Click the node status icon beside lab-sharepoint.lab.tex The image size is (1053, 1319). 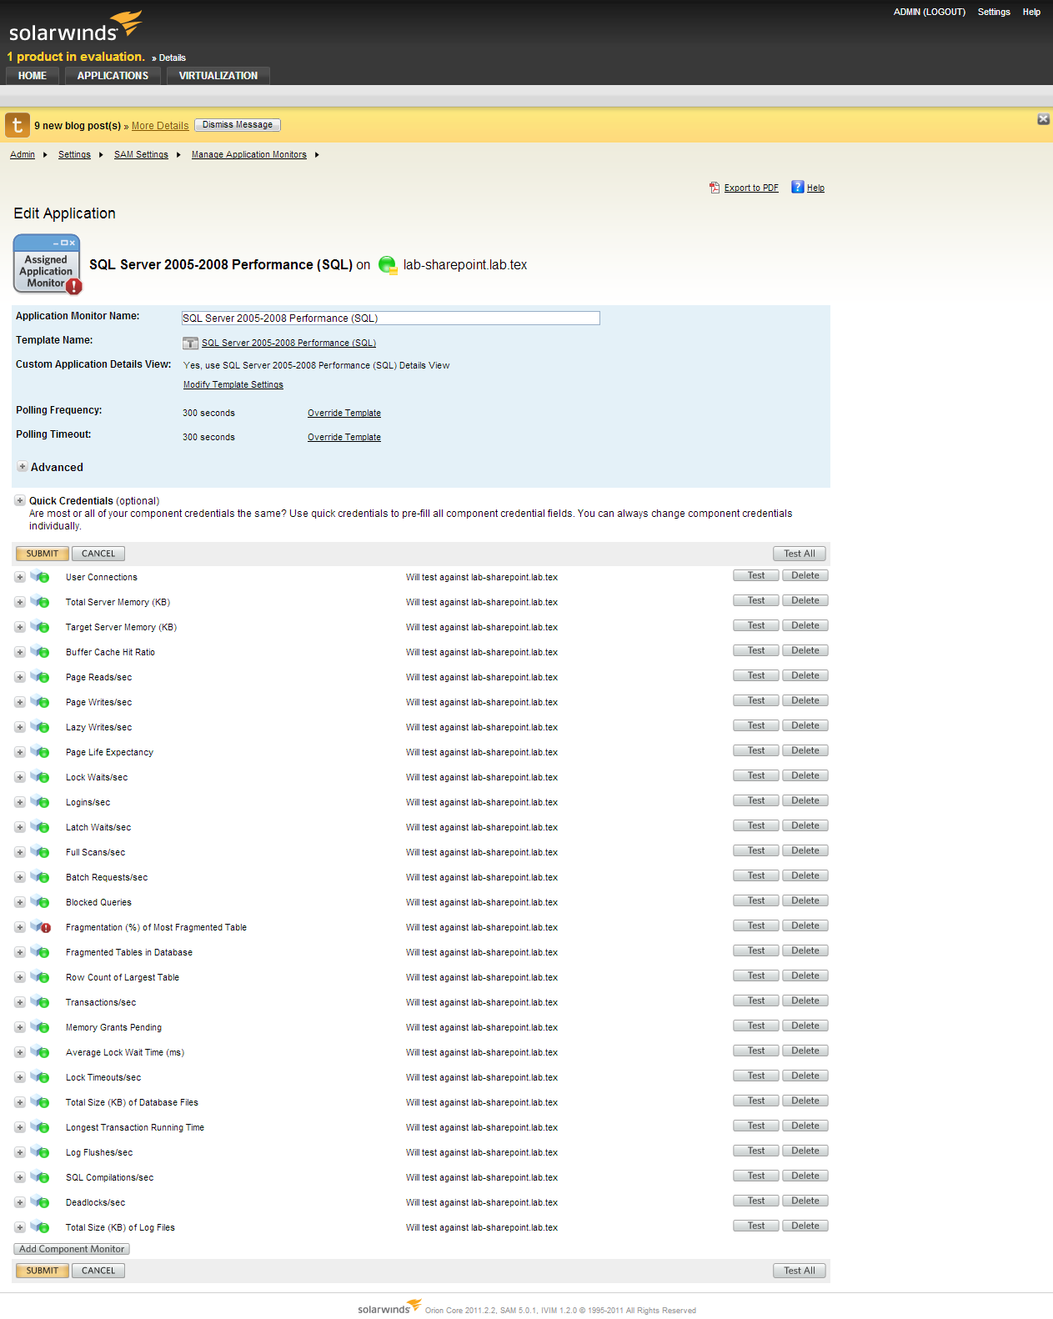click(x=388, y=265)
